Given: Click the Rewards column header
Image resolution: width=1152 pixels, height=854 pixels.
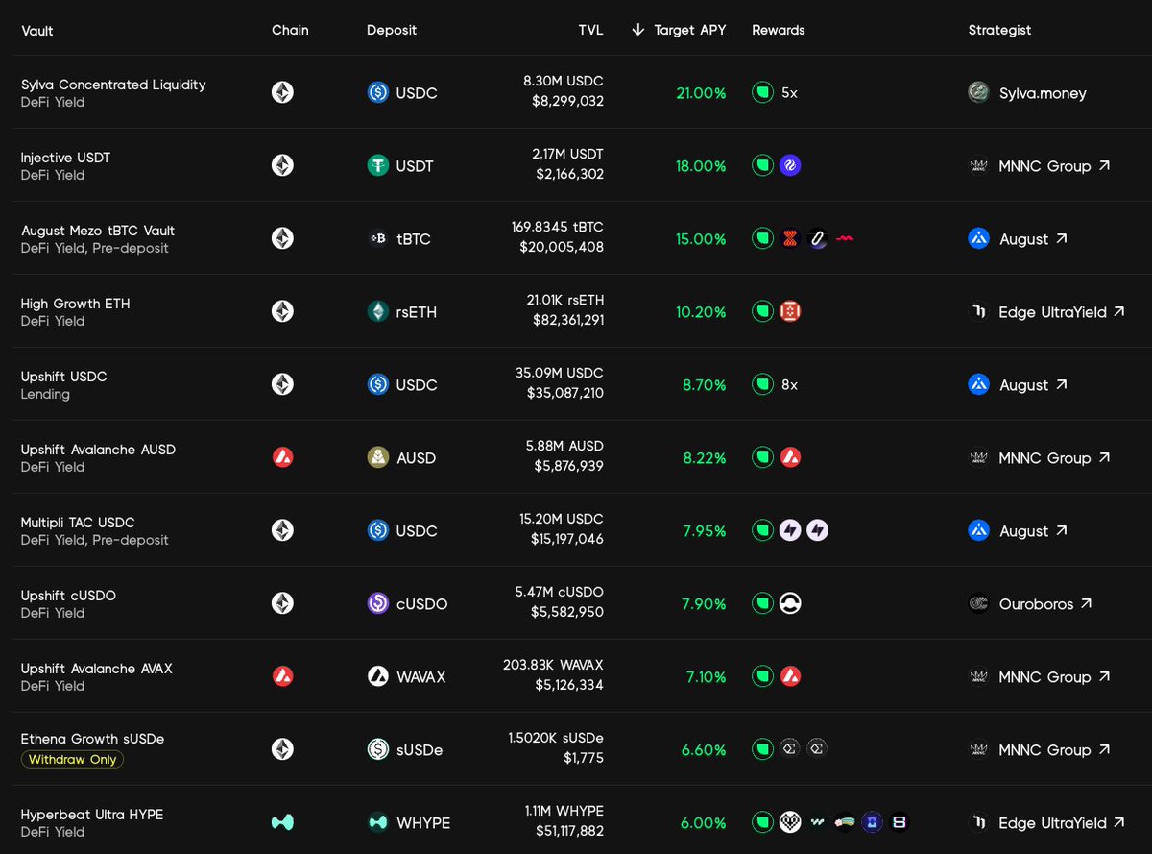Looking at the screenshot, I should point(779,30).
